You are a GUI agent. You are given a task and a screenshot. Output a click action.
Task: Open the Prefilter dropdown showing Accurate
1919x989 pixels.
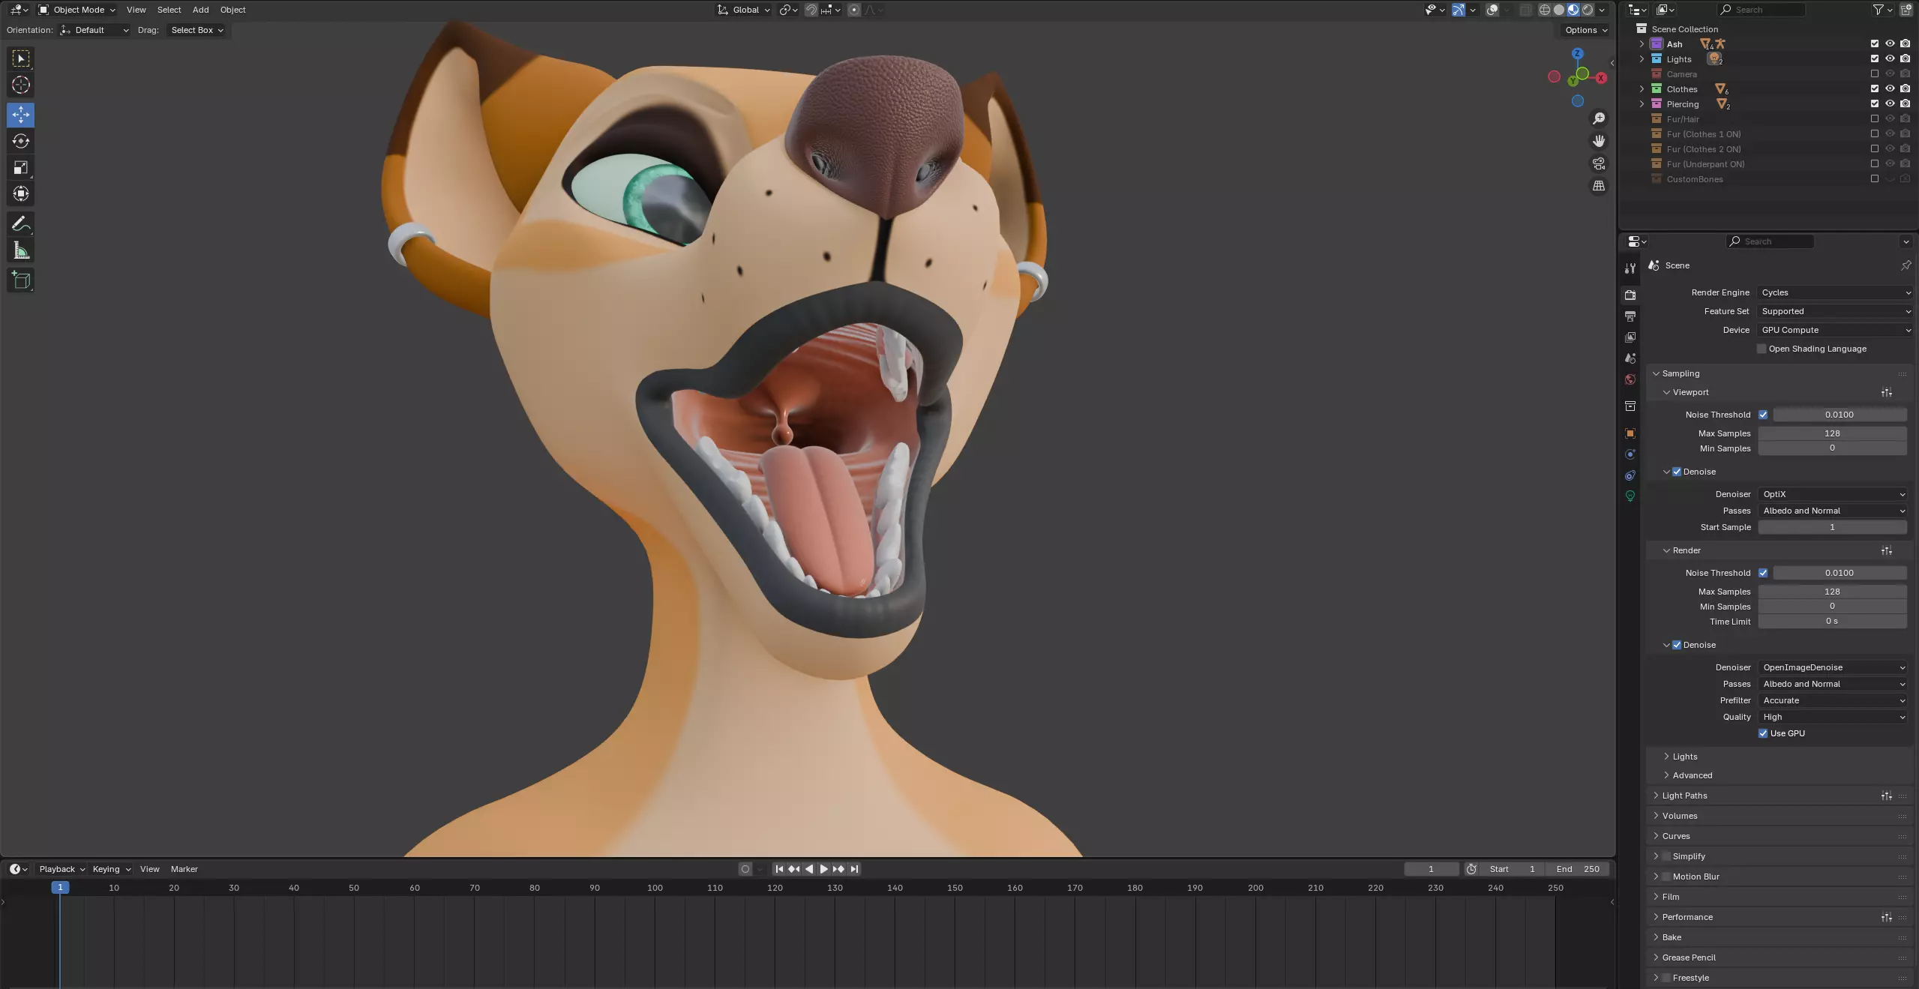click(x=1833, y=700)
